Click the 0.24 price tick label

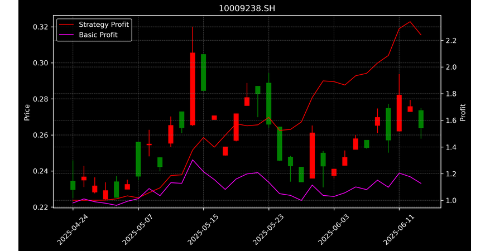41,171
